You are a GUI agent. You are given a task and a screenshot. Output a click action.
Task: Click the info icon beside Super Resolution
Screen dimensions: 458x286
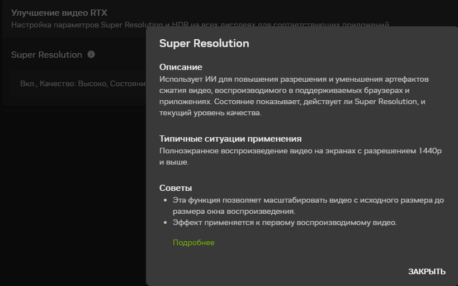point(91,55)
